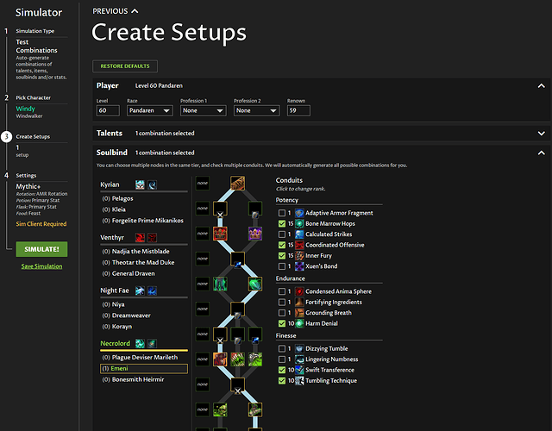Click the Grounding Breath conduit icon
This screenshot has height=431, width=552.
[x=299, y=313]
